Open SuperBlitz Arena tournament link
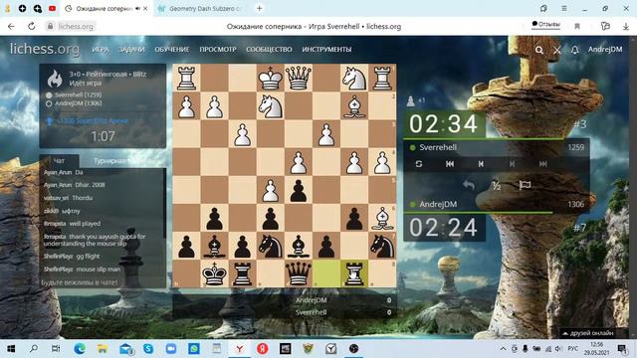The image size is (637, 358). (93, 121)
